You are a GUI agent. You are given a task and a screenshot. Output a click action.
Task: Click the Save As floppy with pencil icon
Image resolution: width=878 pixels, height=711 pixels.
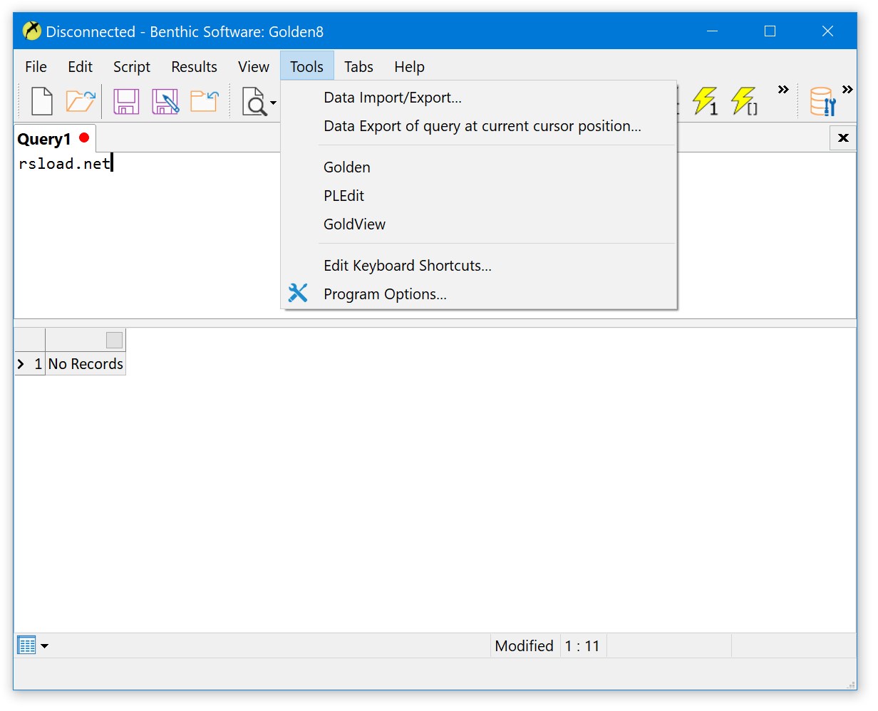165,101
